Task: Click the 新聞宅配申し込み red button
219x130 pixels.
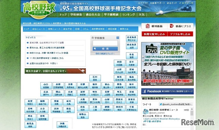Action: click(x=154, y=34)
